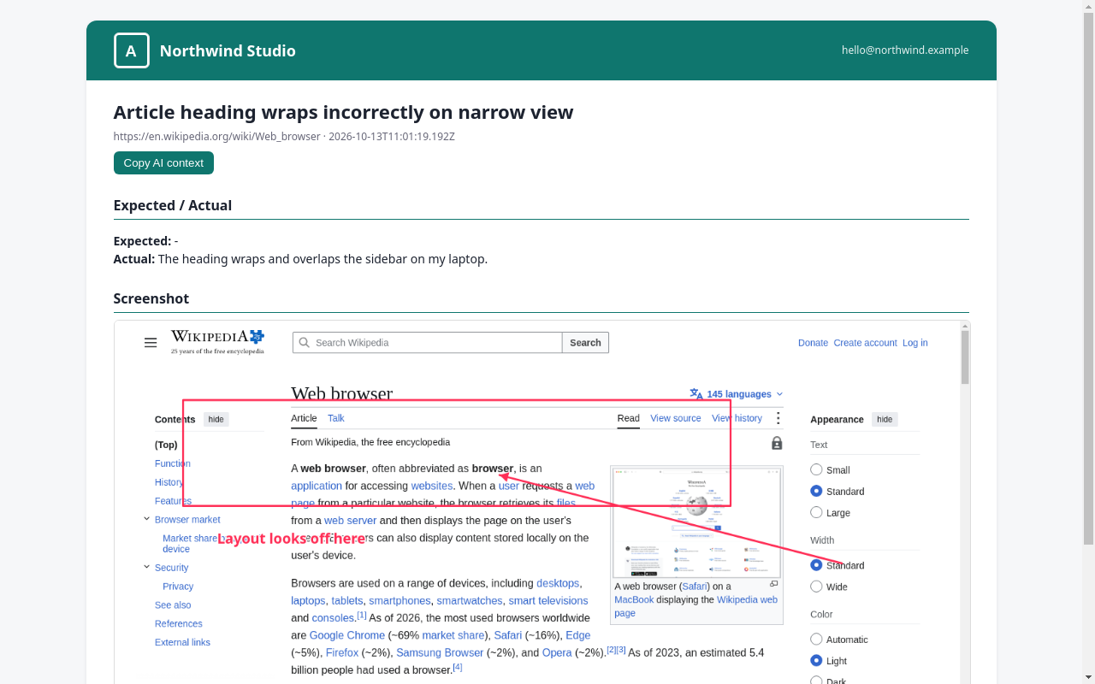The height and width of the screenshot is (684, 1095).
Task: Switch to the Talk tab
Action: (x=336, y=419)
